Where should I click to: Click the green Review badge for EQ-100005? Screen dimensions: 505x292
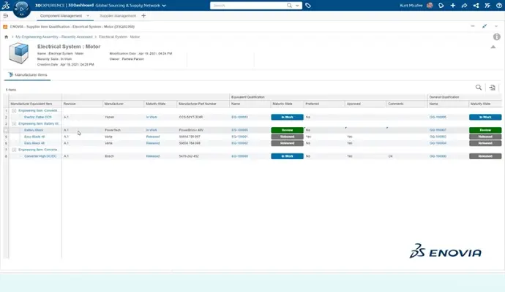coord(288,130)
